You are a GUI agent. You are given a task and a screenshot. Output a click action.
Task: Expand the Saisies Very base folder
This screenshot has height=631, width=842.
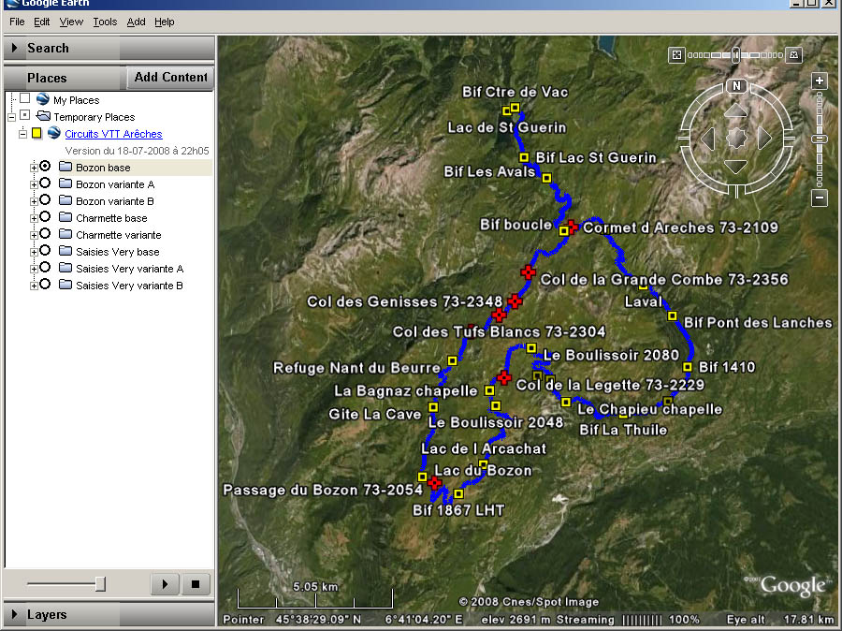pos(34,252)
